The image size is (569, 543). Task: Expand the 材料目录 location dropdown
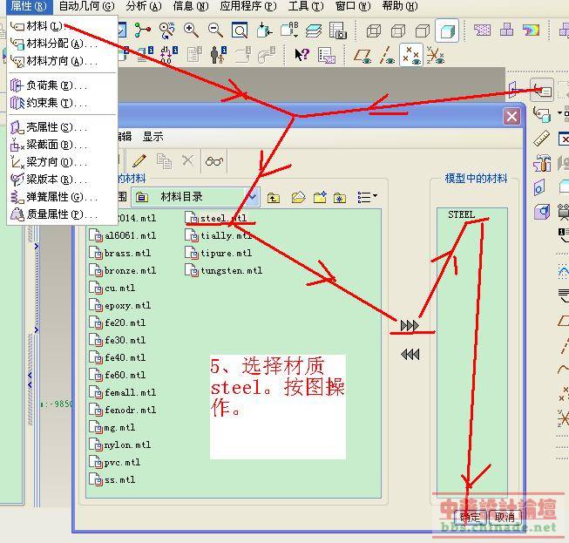point(253,197)
